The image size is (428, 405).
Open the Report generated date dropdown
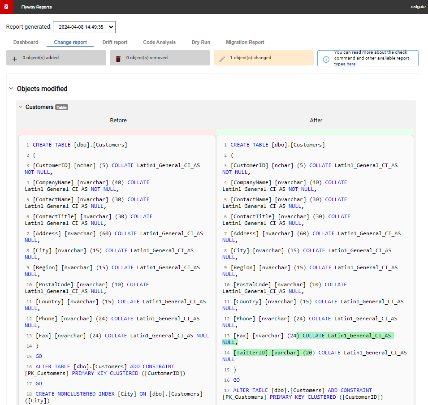pos(84,27)
